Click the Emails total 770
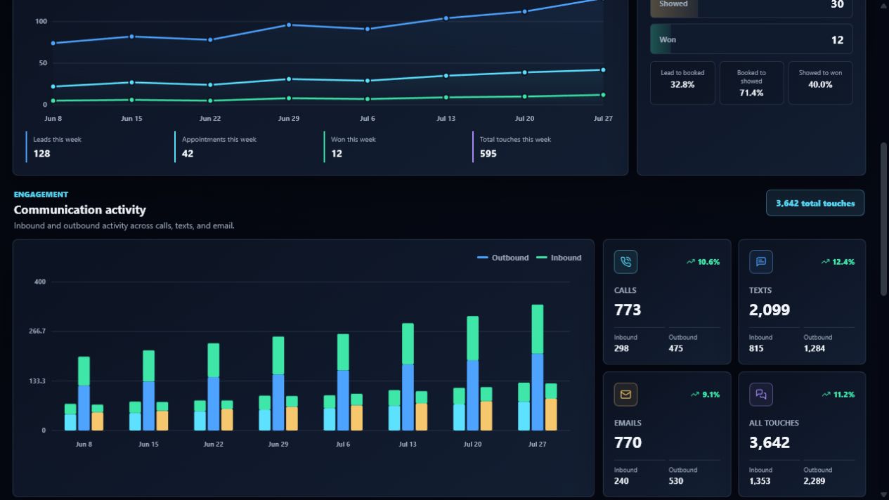889x500 pixels. [x=628, y=442]
